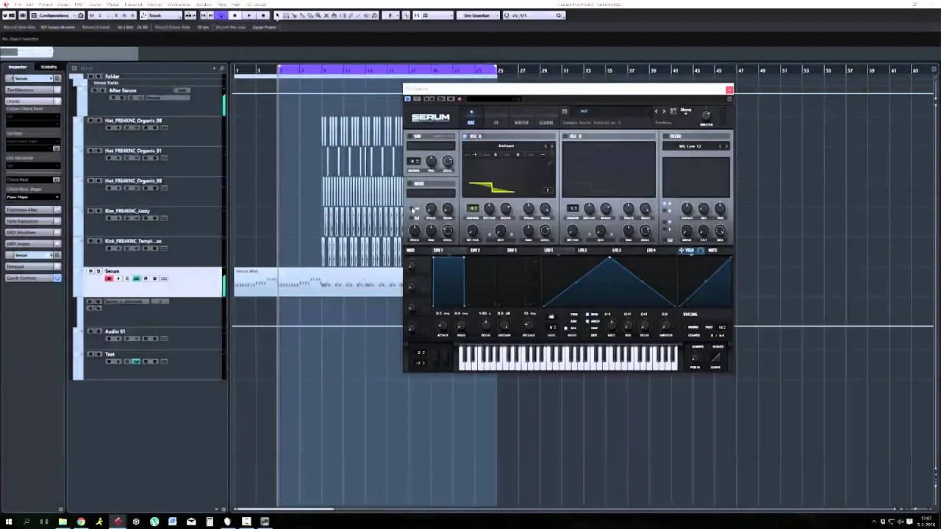Viewport: 941px width, 529px height.
Task: Toggle the FILTER enable box
Action: click(665, 136)
